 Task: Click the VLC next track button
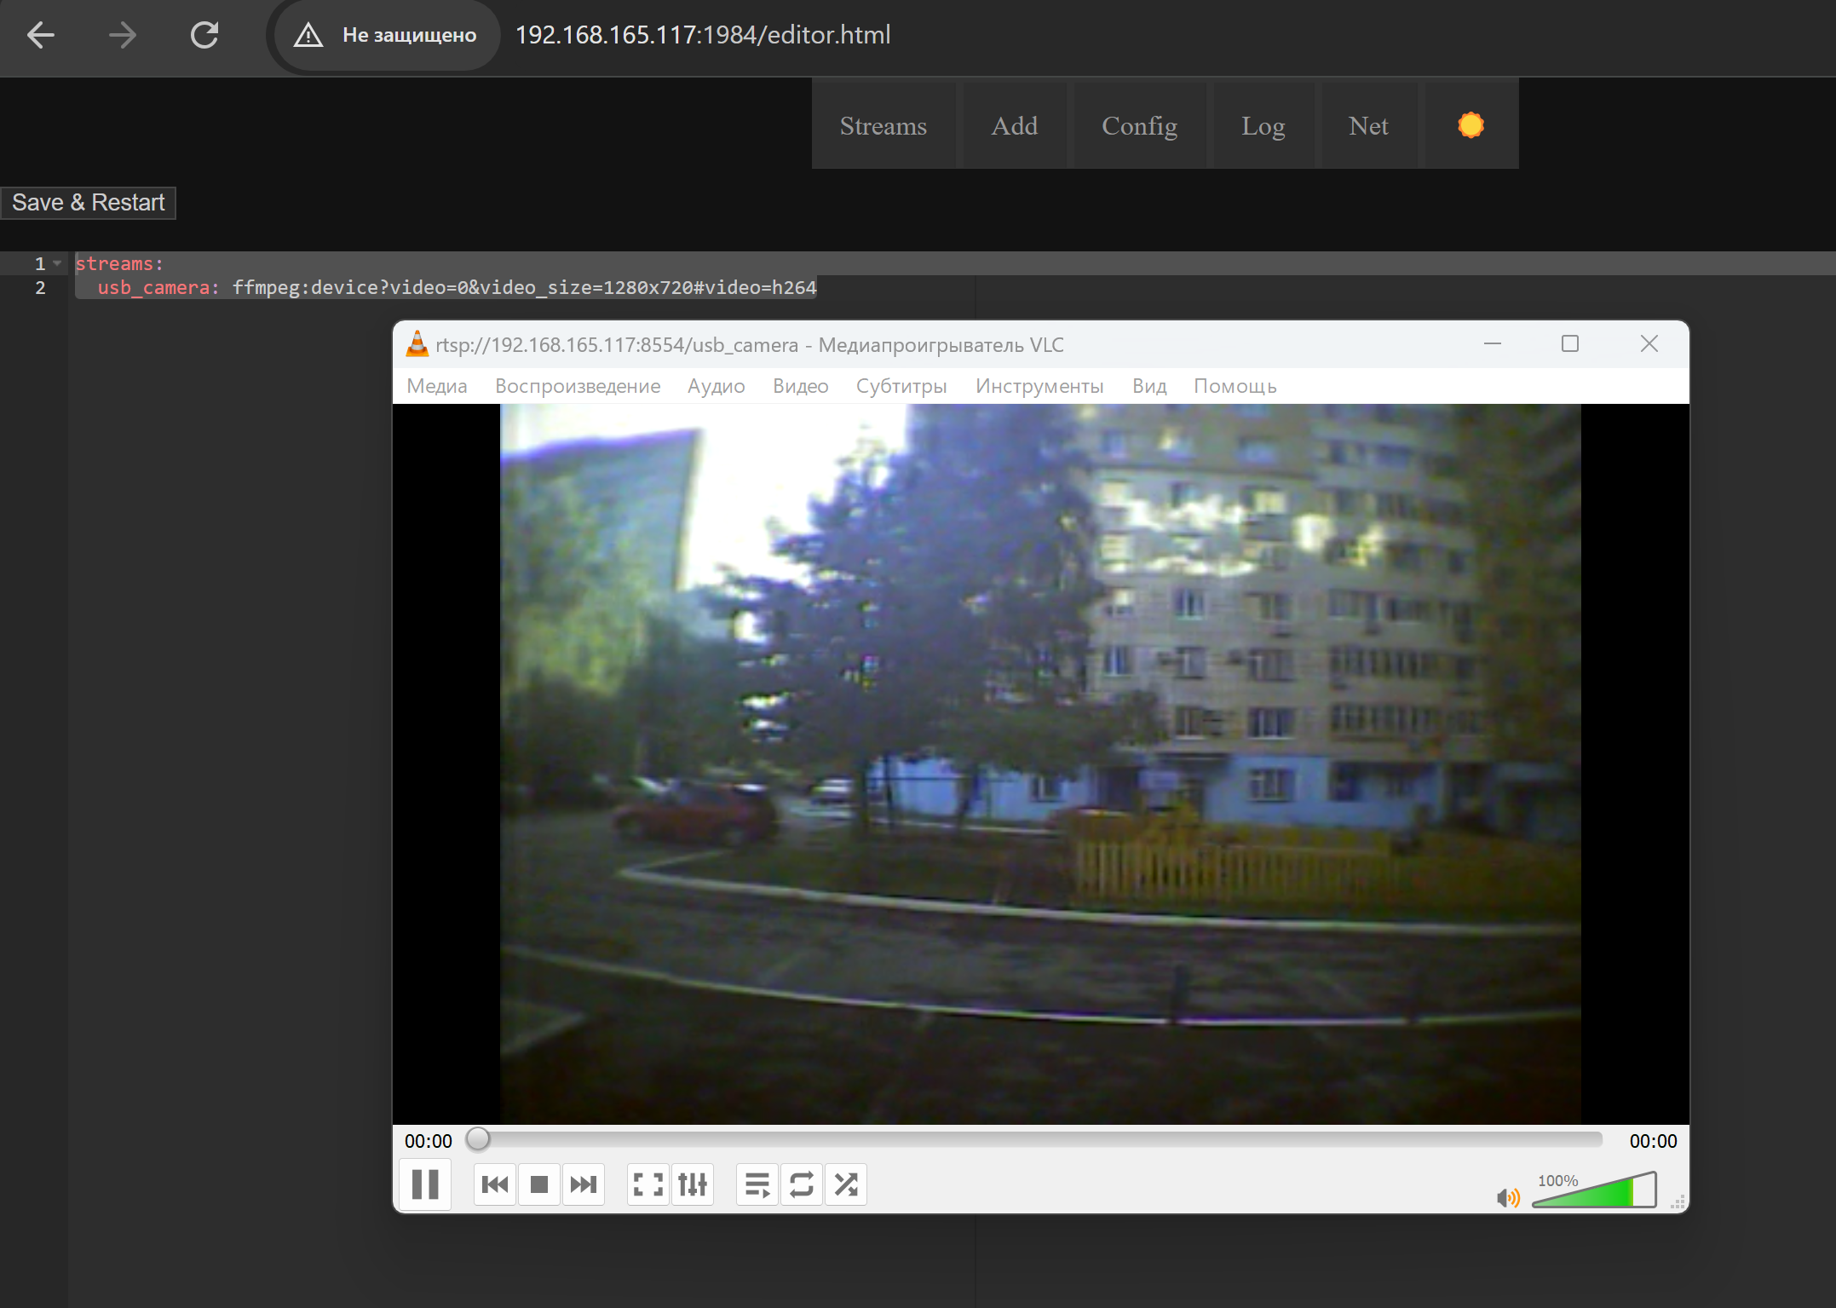(x=579, y=1184)
